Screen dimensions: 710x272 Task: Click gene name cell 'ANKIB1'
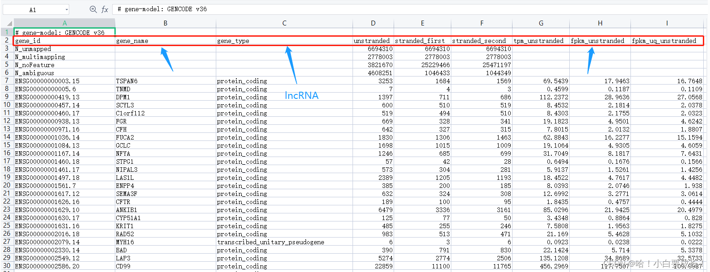pos(165,210)
